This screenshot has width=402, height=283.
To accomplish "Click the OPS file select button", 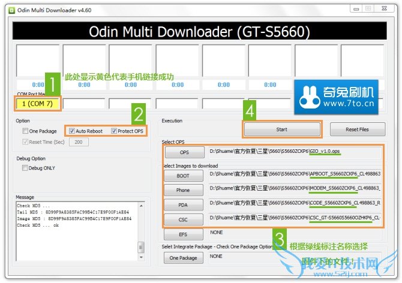I will tap(185, 152).
